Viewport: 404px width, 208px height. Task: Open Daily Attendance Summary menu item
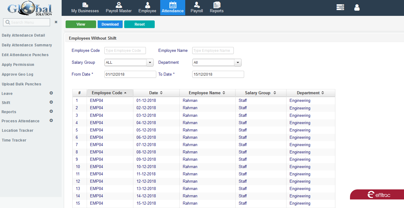point(27,45)
